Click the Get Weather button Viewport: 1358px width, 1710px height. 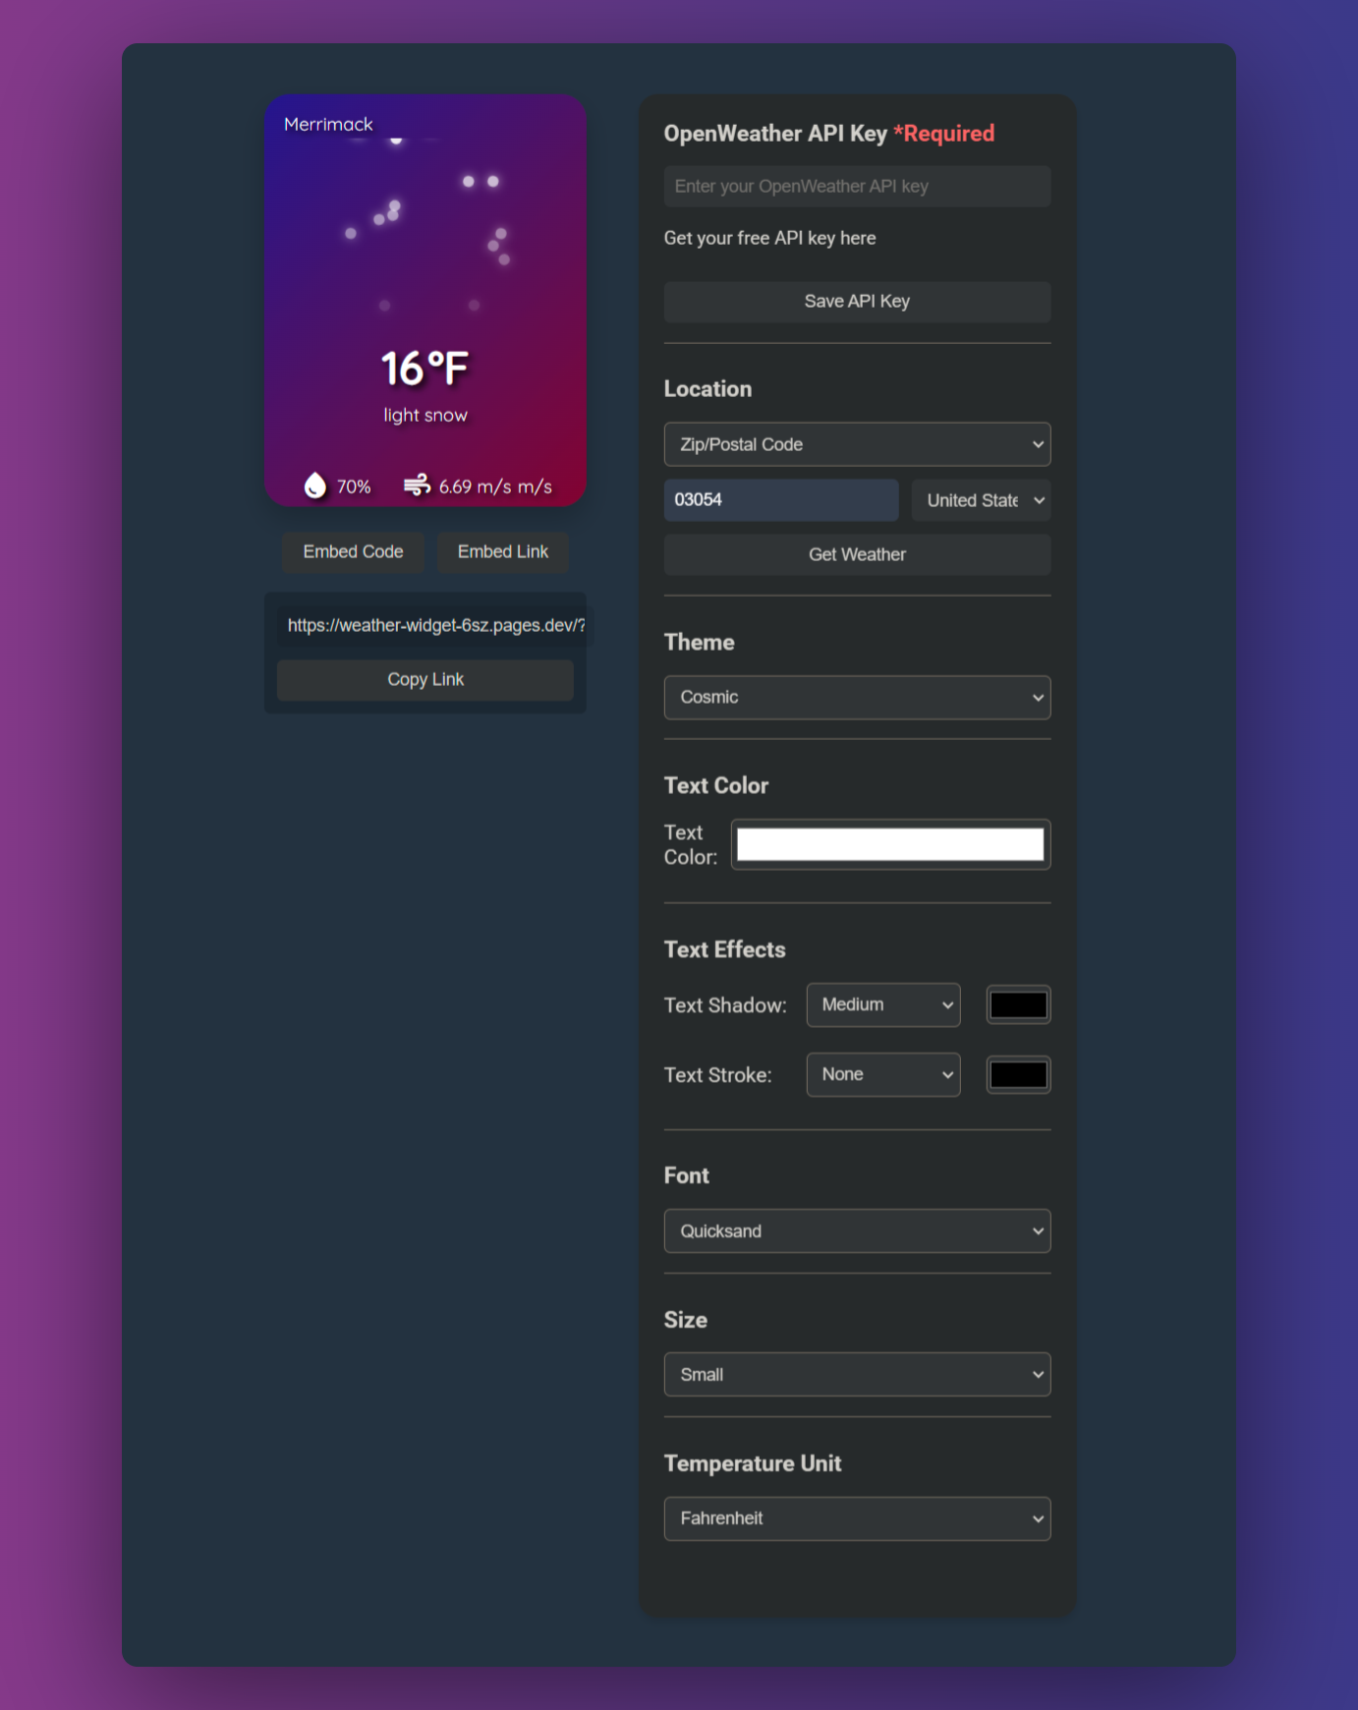click(857, 555)
